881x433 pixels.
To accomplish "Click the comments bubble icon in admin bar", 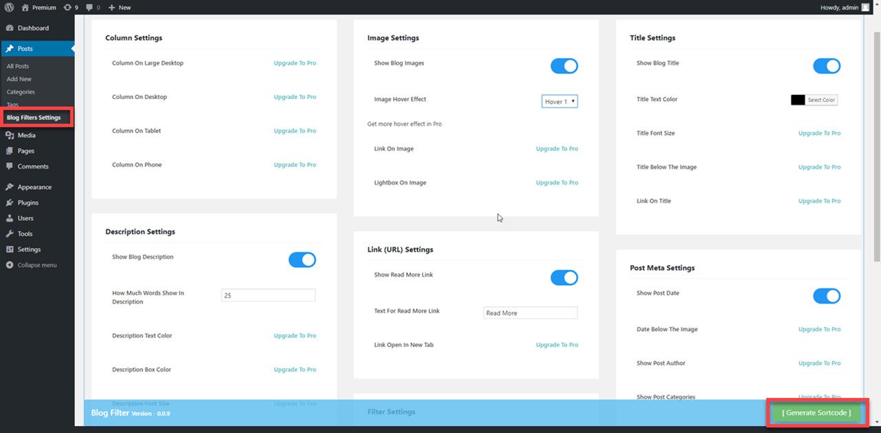I will tap(89, 7).
